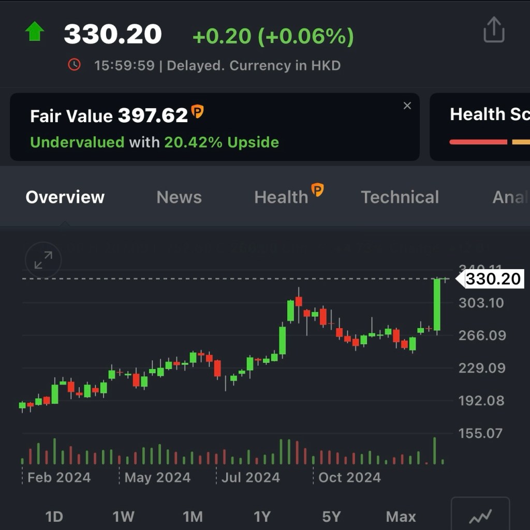Switch to the News tab
This screenshot has height=530, width=530.
(x=179, y=197)
